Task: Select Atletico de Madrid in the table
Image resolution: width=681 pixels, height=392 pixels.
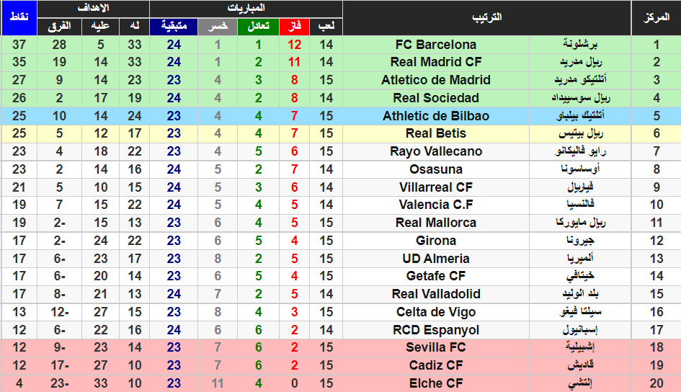Action: [x=435, y=80]
